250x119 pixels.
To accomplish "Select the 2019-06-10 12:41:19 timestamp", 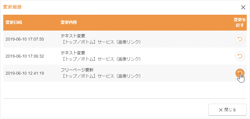I will point(25,73).
